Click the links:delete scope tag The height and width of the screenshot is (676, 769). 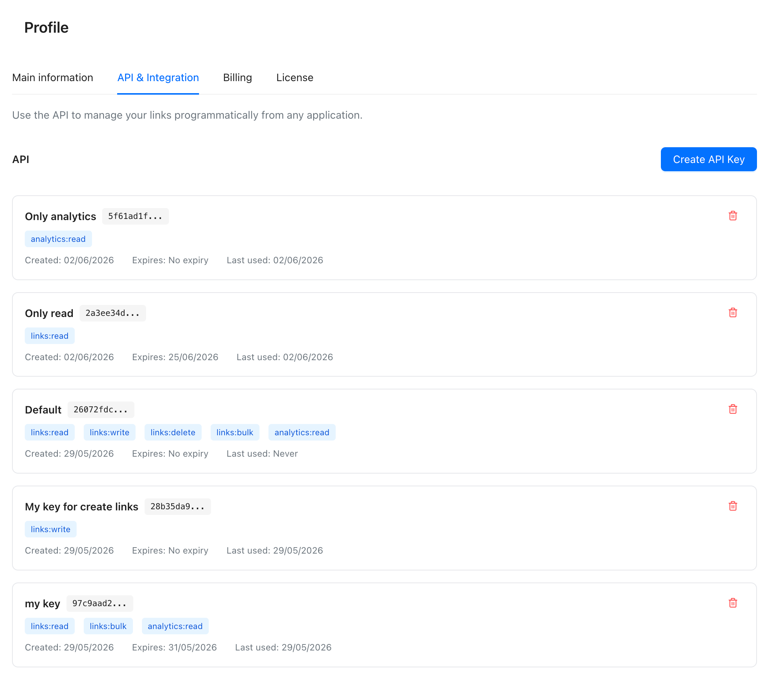[173, 433]
